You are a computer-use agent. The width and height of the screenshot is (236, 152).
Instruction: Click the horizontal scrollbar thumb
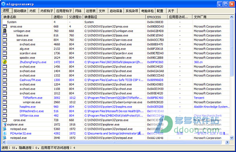[114, 142]
